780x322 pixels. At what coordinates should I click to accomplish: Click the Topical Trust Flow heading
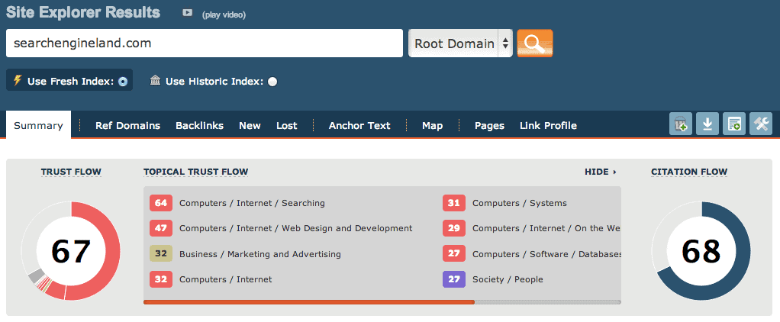(195, 172)
